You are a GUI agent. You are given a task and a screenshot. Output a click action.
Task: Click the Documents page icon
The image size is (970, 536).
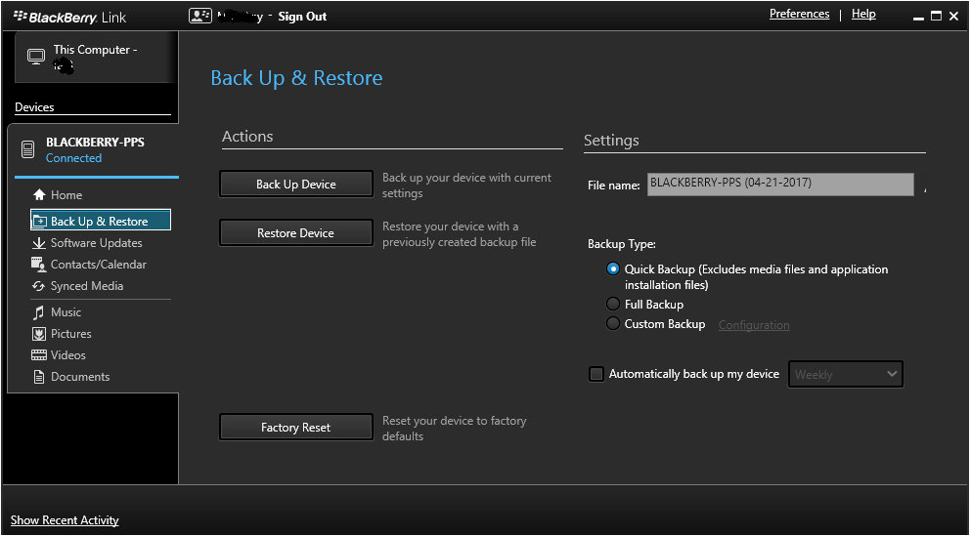pos(39,377)
